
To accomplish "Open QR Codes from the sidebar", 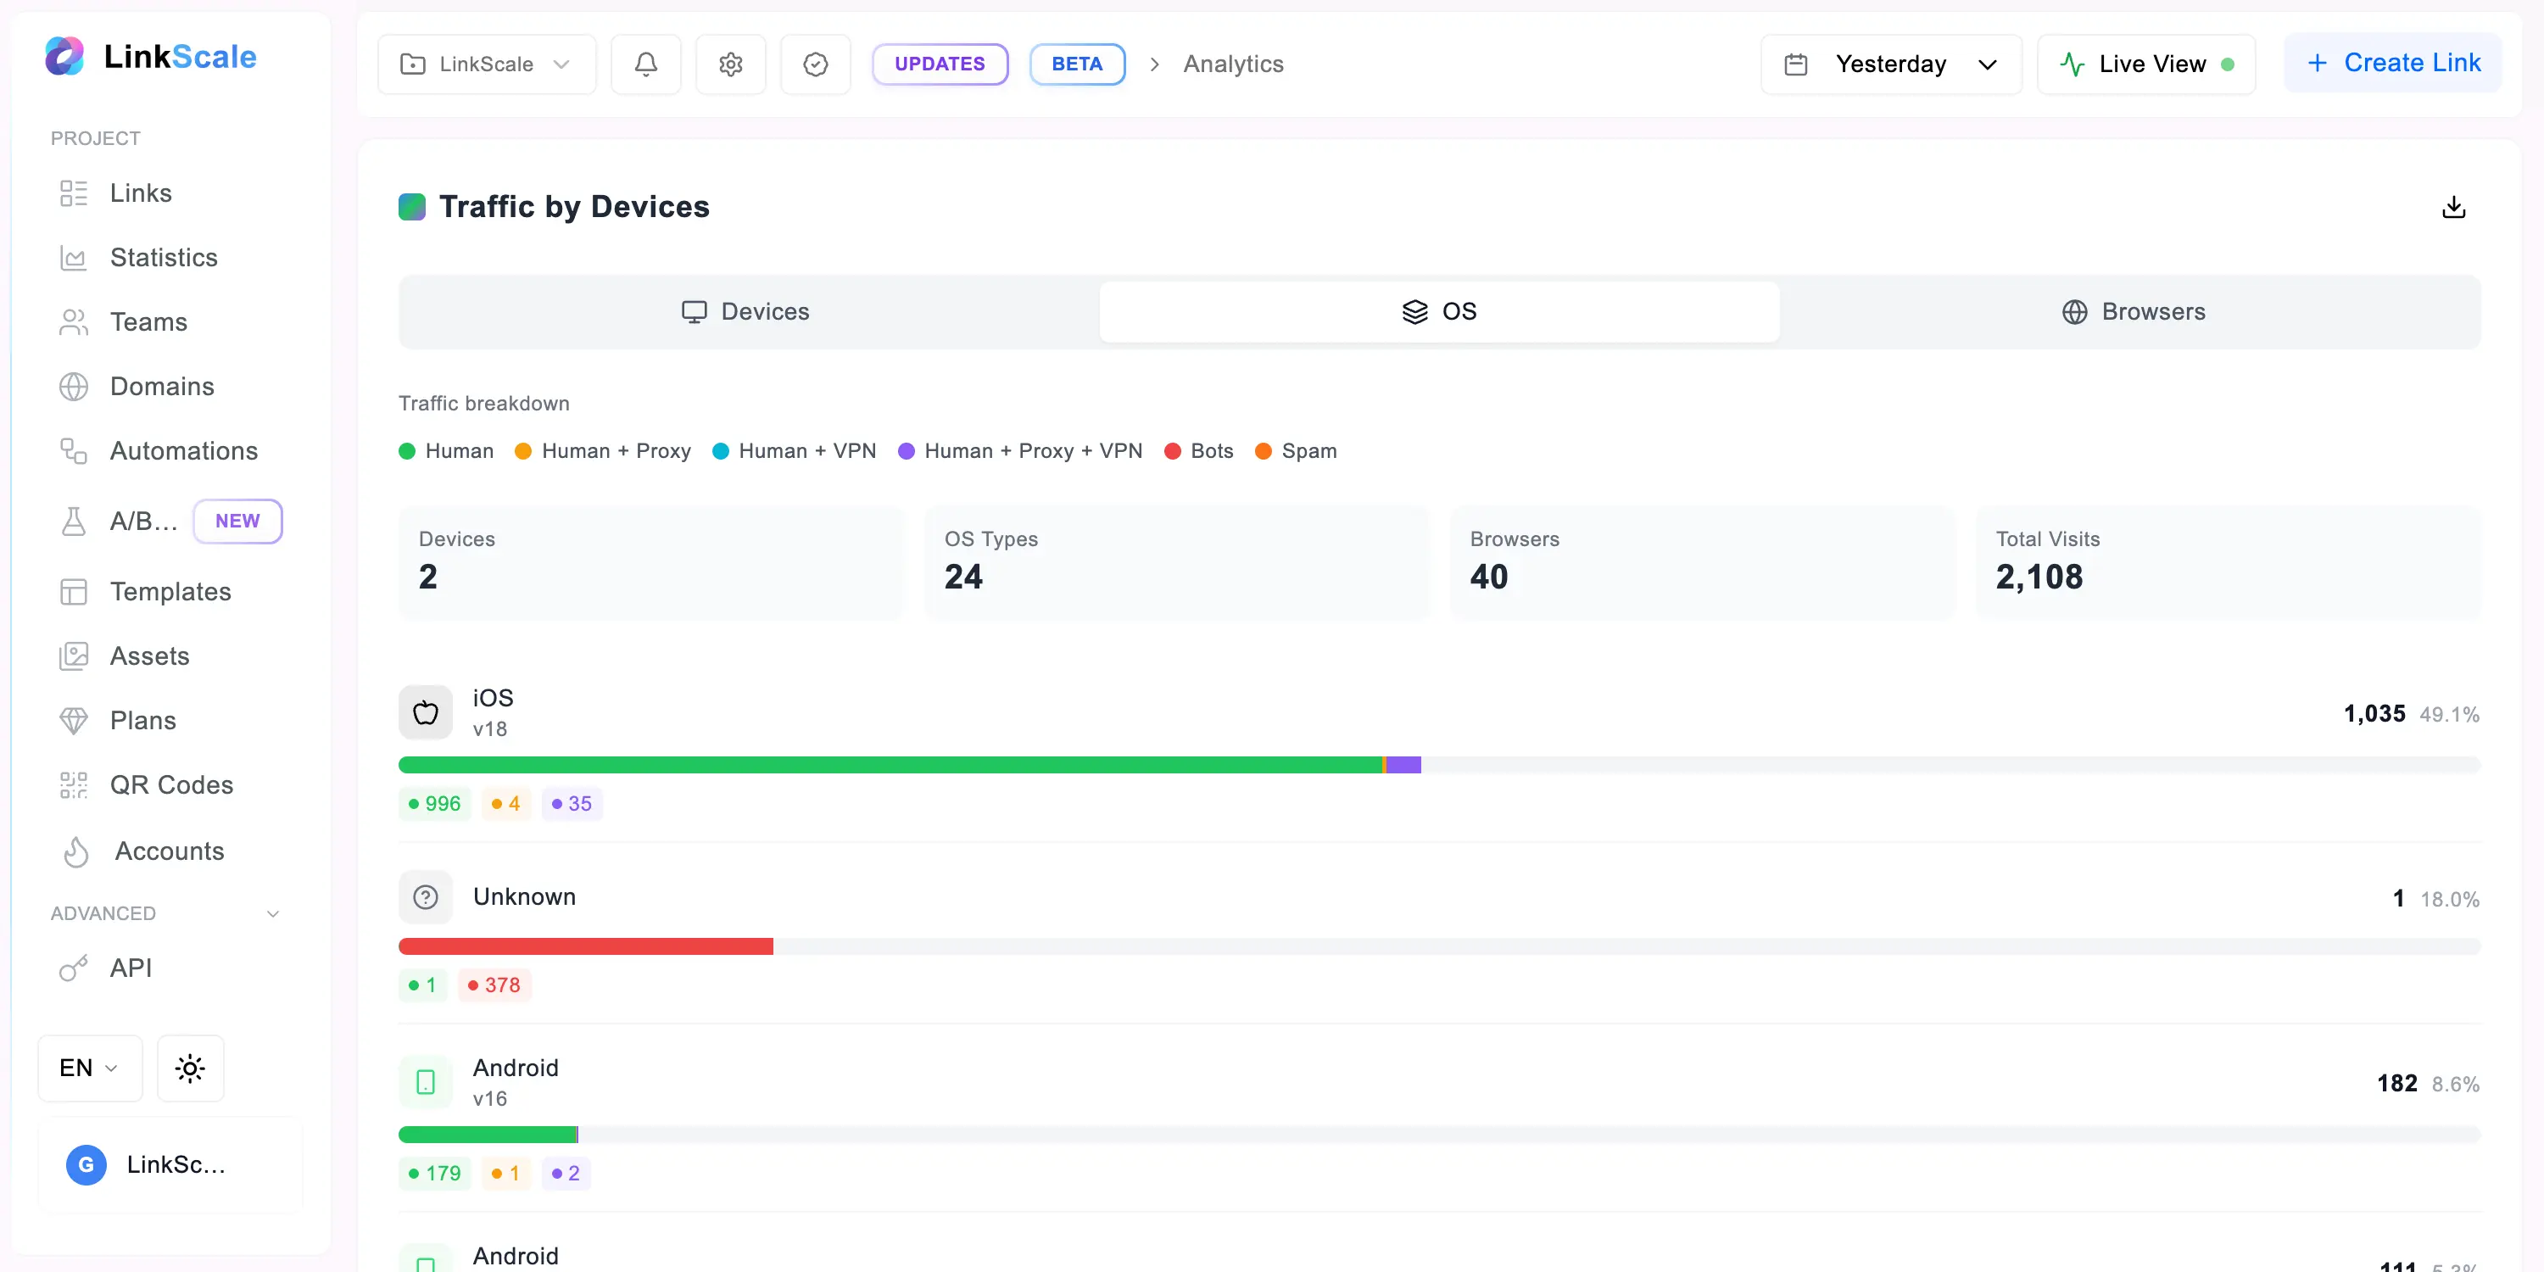I will pyautogui.click(x=170, y=784).
